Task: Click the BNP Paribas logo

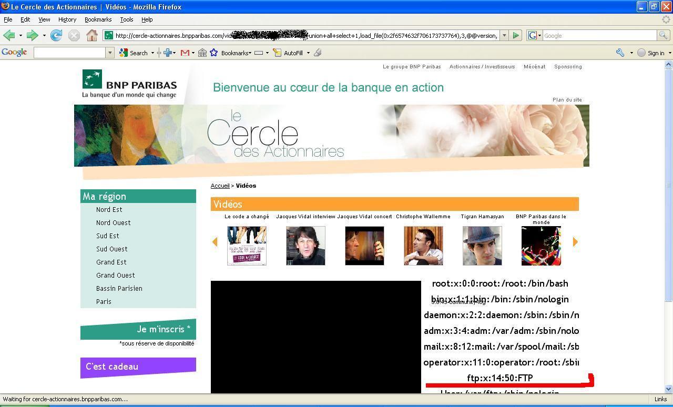Action: tap(129, 84)
